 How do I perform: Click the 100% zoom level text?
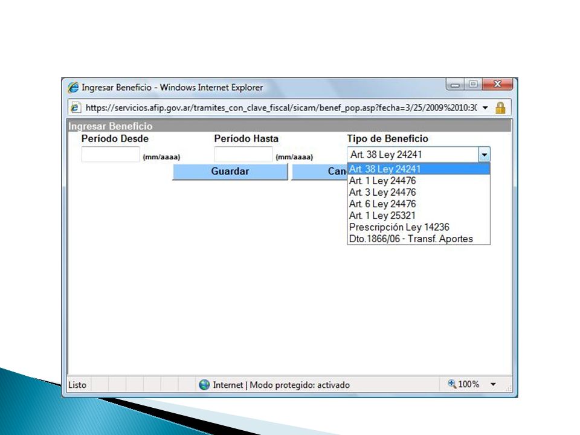(x=468, y=384)
